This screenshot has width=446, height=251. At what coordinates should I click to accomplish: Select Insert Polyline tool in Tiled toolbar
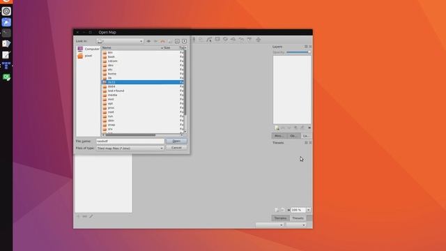[241, 39]
